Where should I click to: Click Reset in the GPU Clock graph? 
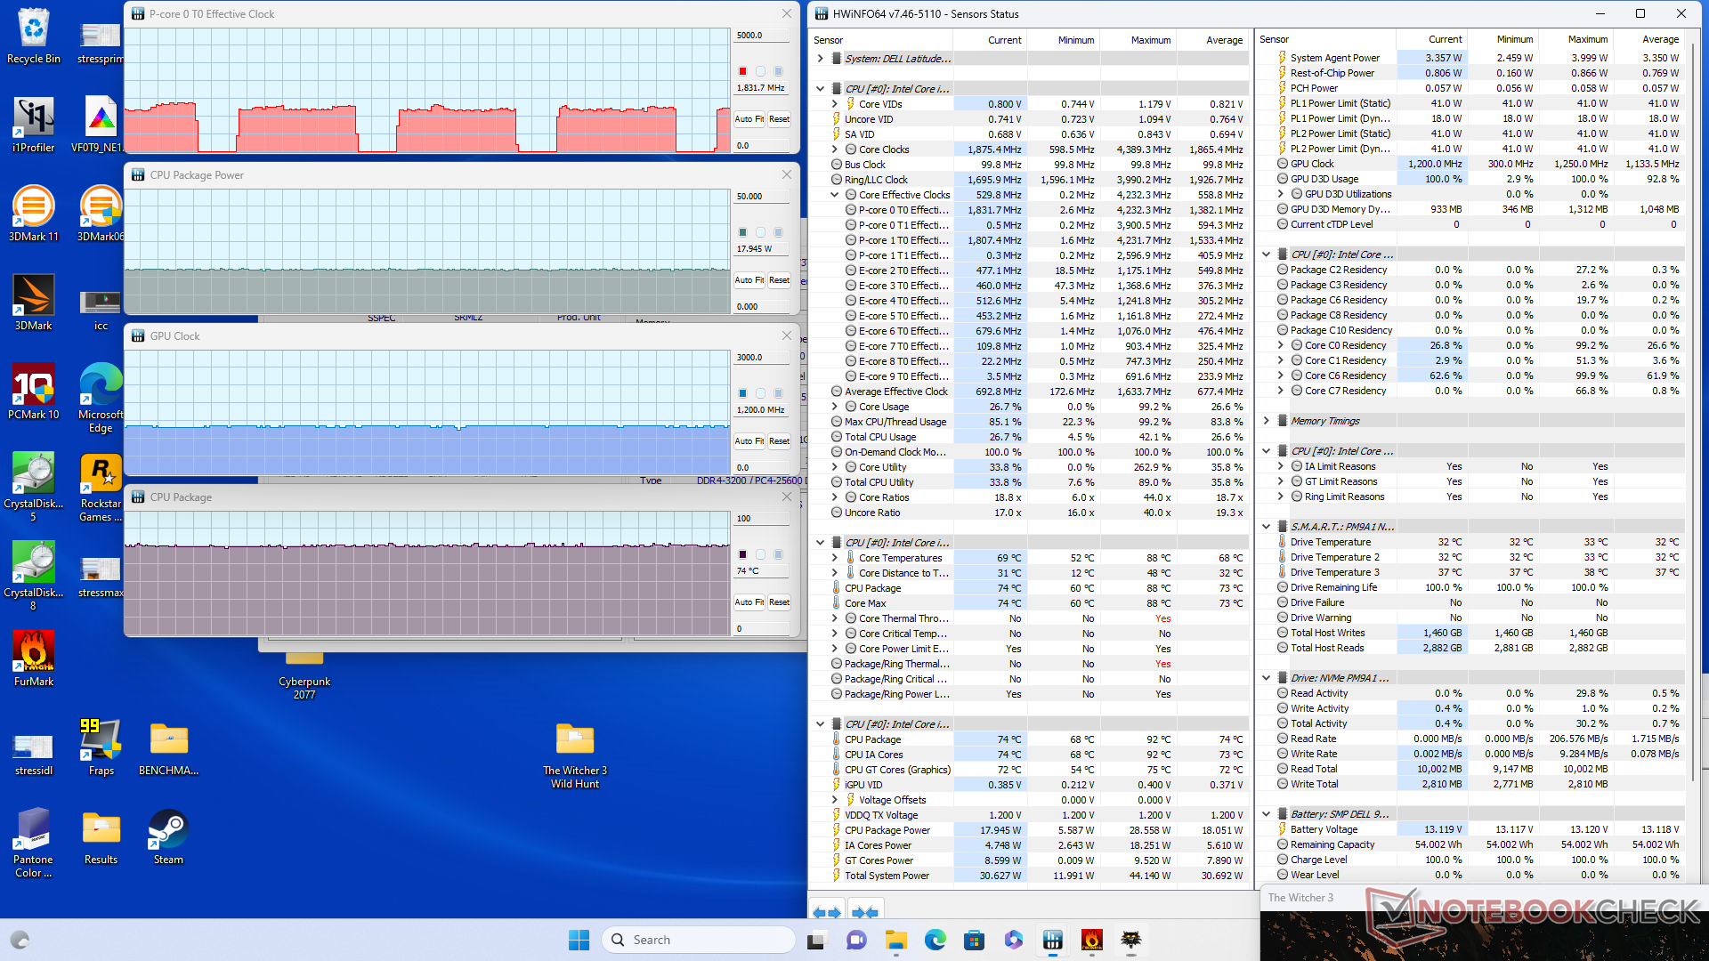pos(779,441)
